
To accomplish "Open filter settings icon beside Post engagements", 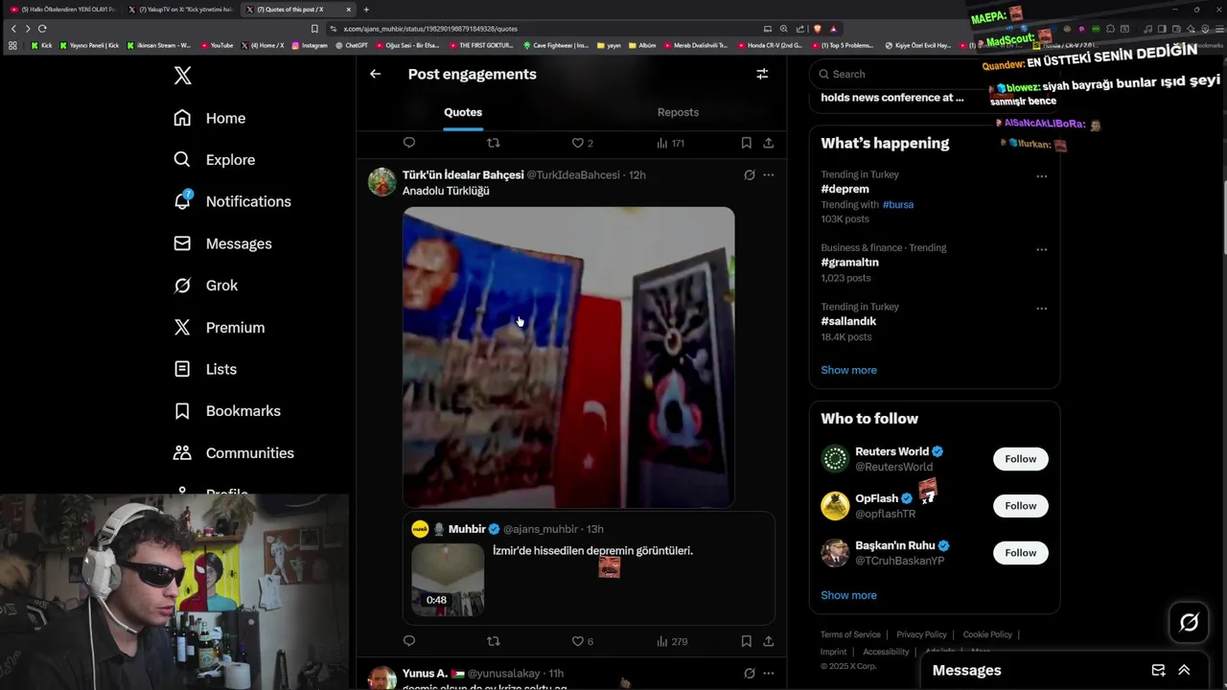I will [762, 74].
